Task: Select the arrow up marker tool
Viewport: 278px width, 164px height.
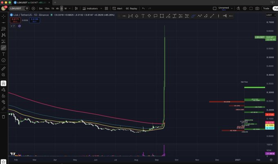Action: (137, 16)
